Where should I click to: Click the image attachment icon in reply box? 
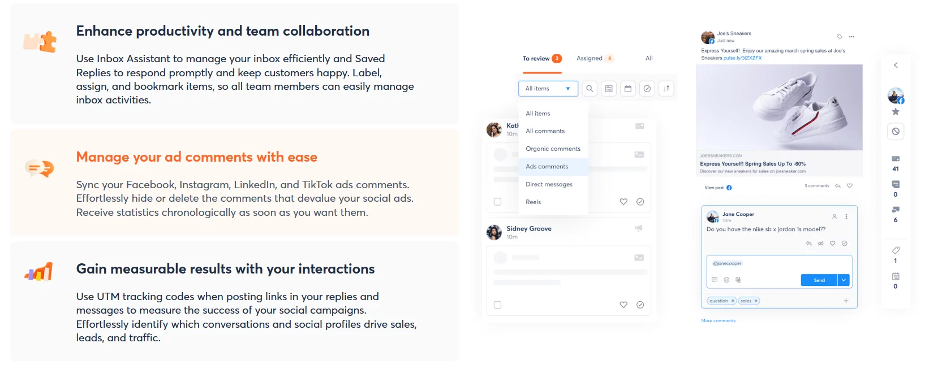(x=738, y=280)
